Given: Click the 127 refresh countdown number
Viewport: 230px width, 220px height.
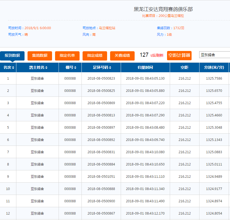Looking at the screenshot, I should [x=144, y=55].
